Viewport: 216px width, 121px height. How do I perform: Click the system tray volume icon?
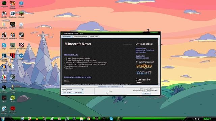click(x=196, y=119)
